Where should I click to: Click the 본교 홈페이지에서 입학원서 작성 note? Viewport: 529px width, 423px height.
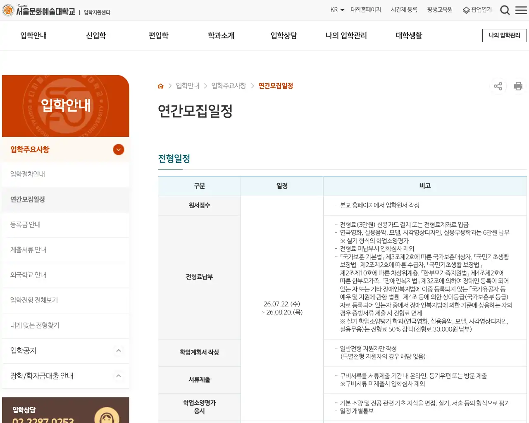[379, 205]
